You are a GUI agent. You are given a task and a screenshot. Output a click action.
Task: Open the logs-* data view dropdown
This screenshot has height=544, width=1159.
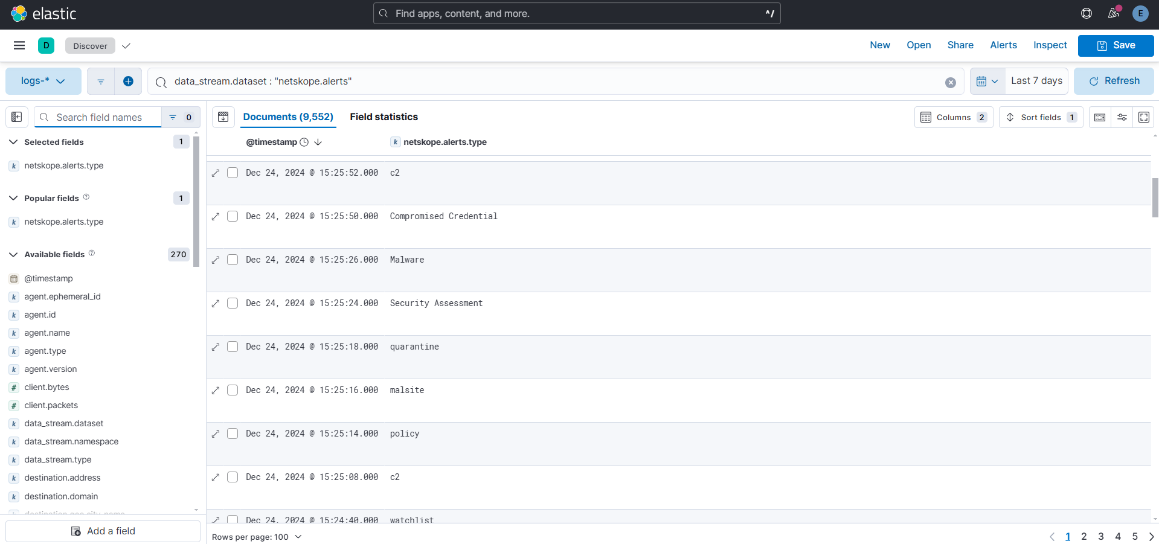43,82
